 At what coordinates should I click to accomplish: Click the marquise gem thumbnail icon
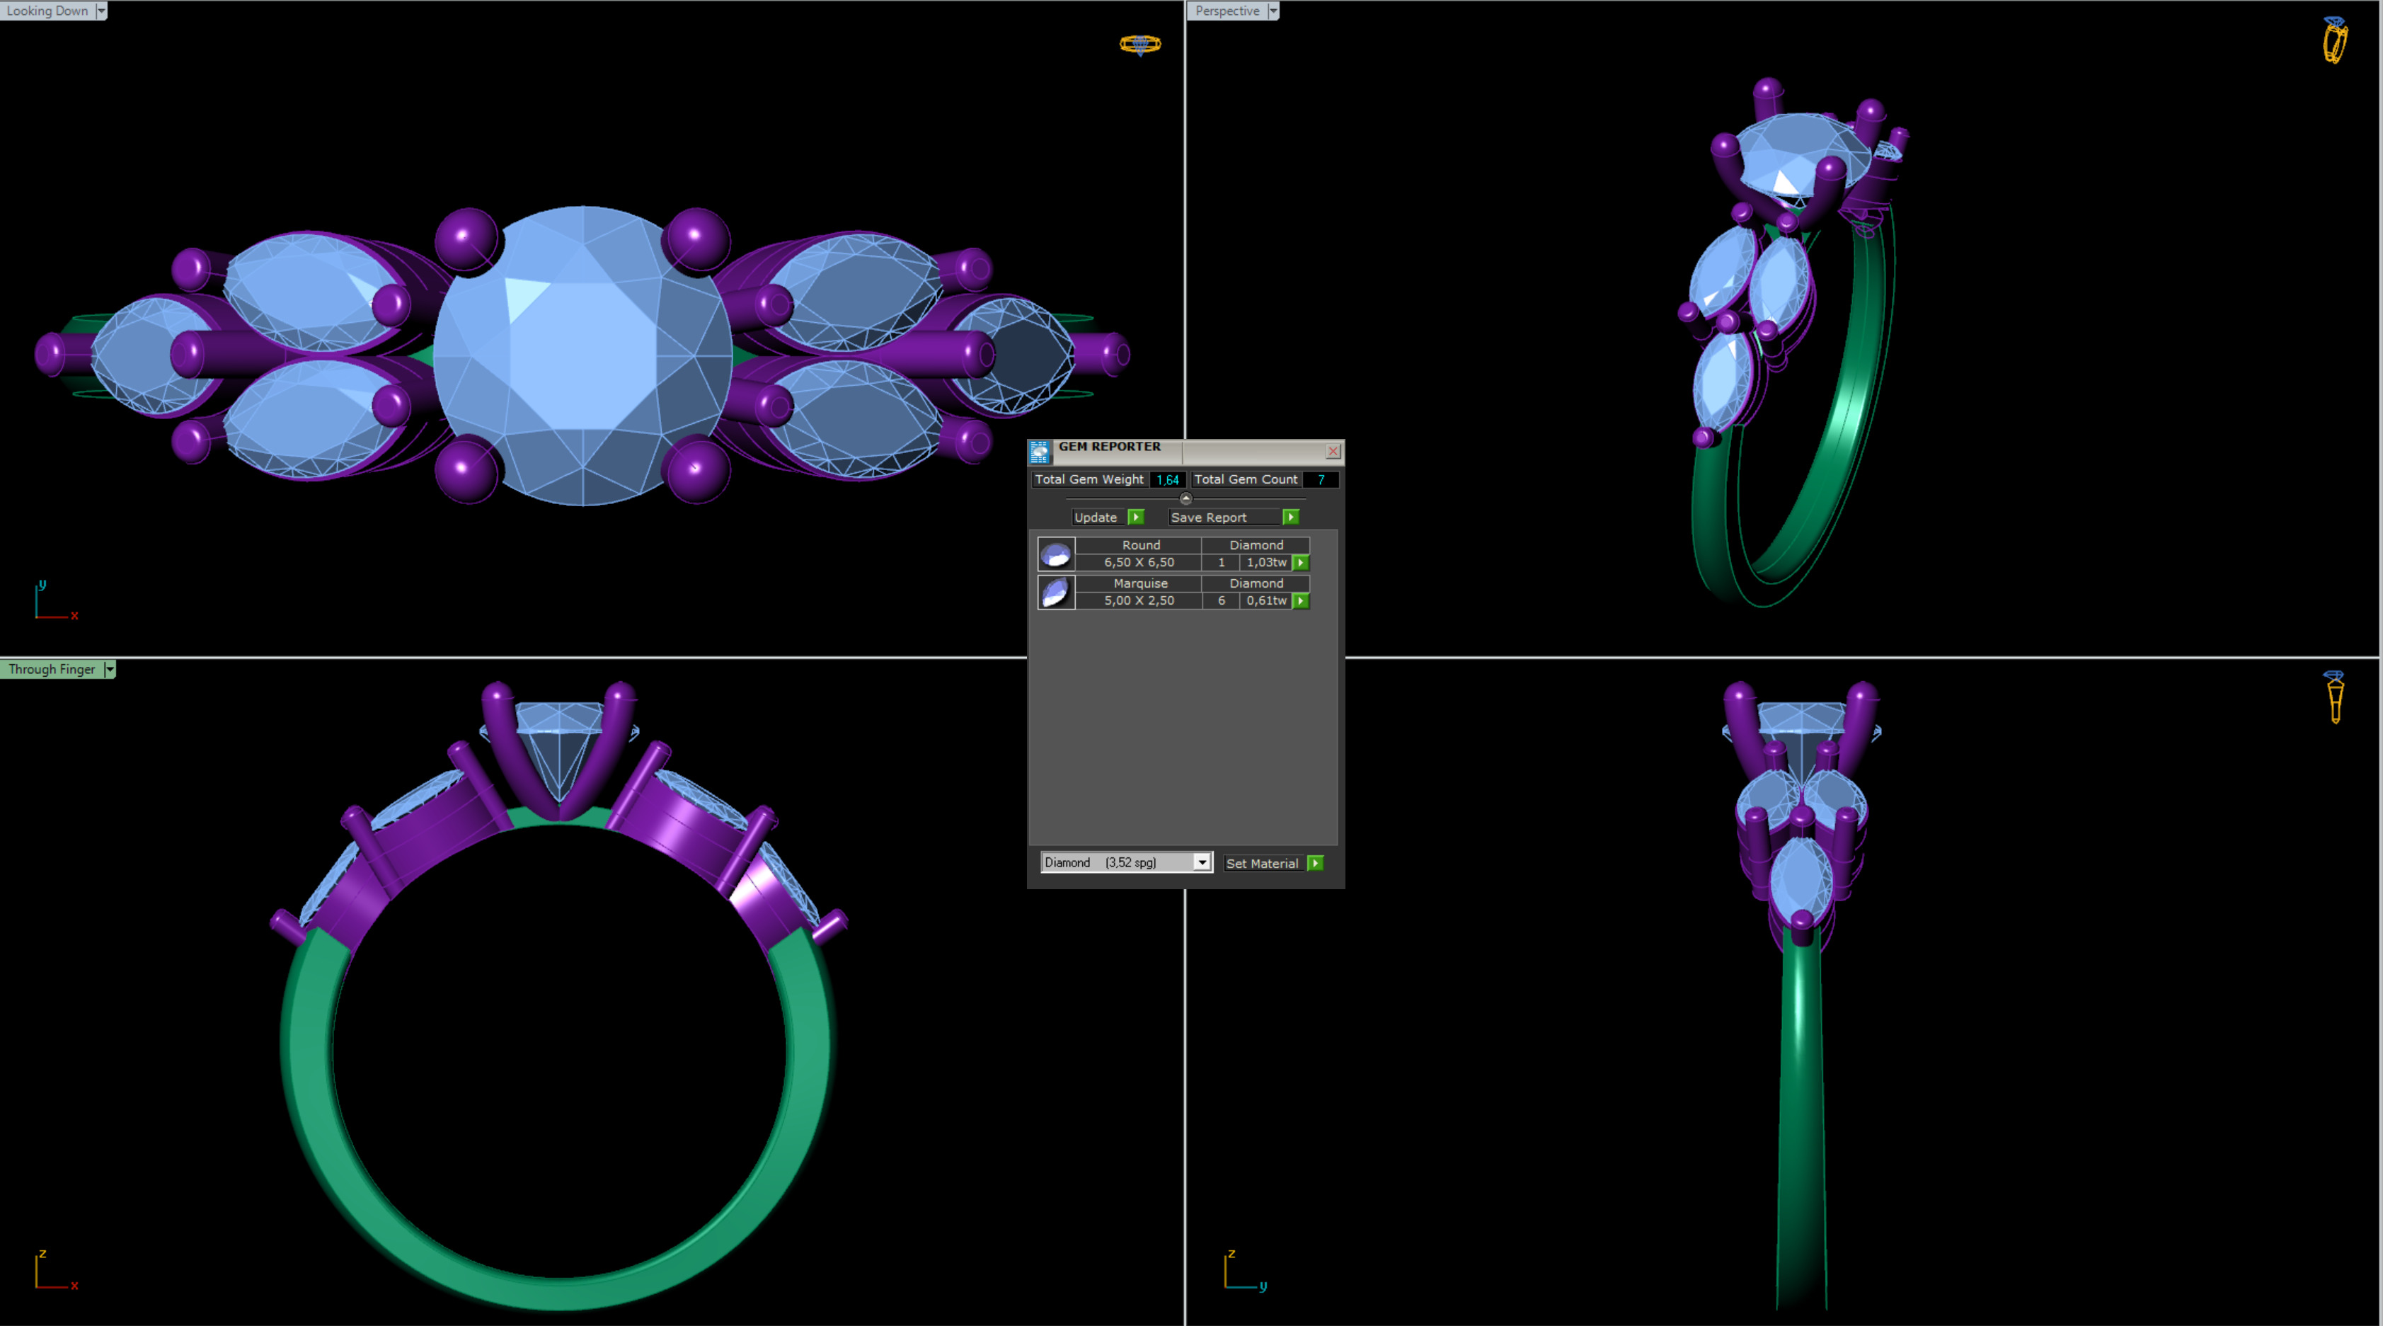tap(1055, 593)
